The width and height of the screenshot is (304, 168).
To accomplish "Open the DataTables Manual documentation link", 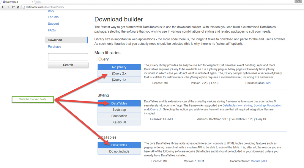I will 255,161.
